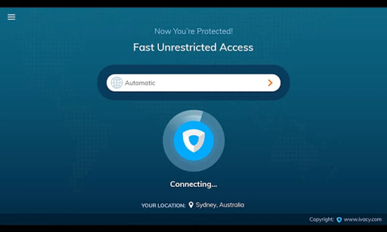Select the Connecting... status text
Screen dimensions: 387x232
tap(193, 184)
